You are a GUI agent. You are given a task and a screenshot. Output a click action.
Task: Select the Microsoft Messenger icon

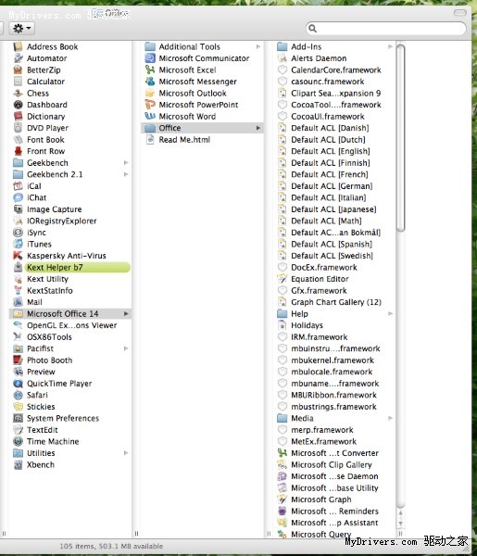150,82
